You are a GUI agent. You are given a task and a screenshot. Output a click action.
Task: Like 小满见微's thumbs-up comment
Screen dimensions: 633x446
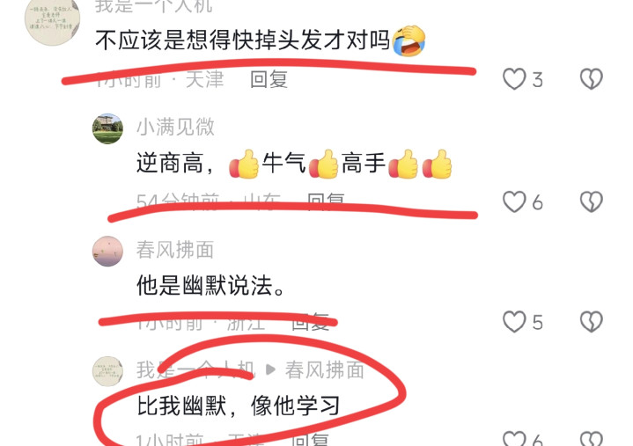pos(514,201)
